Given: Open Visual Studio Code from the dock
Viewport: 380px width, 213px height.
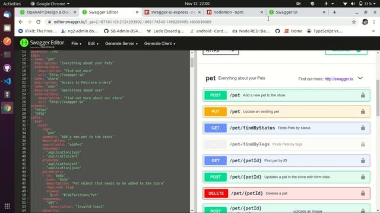Looking at the screenshot, I should [7, 81].
